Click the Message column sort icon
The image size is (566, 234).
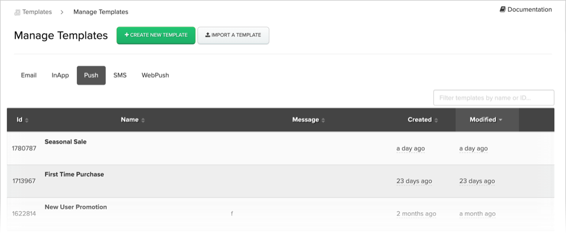pyautogui.click(x=323, y=120)
